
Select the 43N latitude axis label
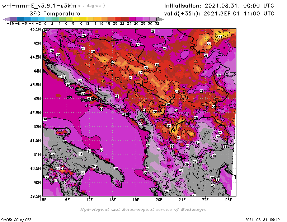[37, 99]
